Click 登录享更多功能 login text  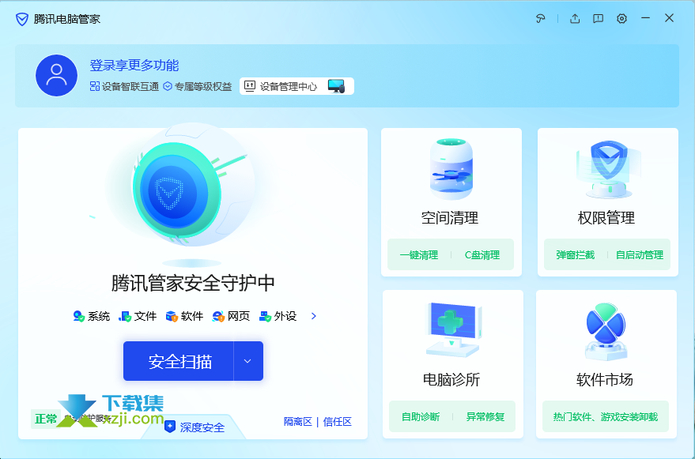pyautogui.click(x=134, y=66)
